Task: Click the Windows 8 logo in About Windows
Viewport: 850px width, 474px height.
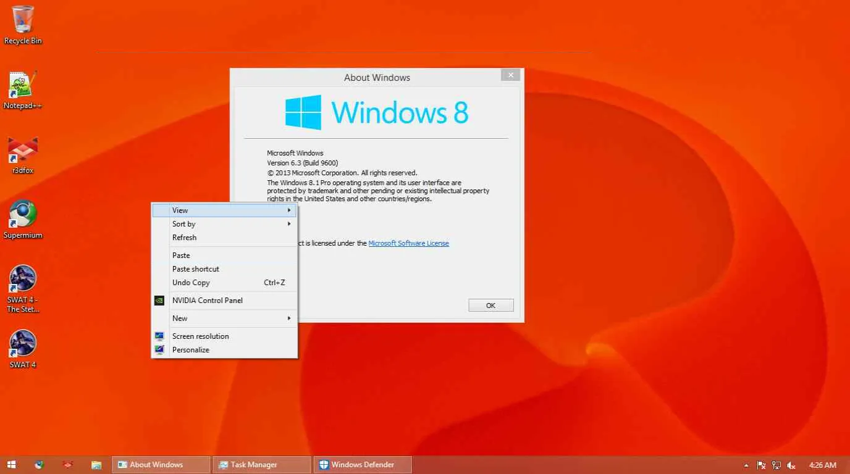Action: point(377,112)
